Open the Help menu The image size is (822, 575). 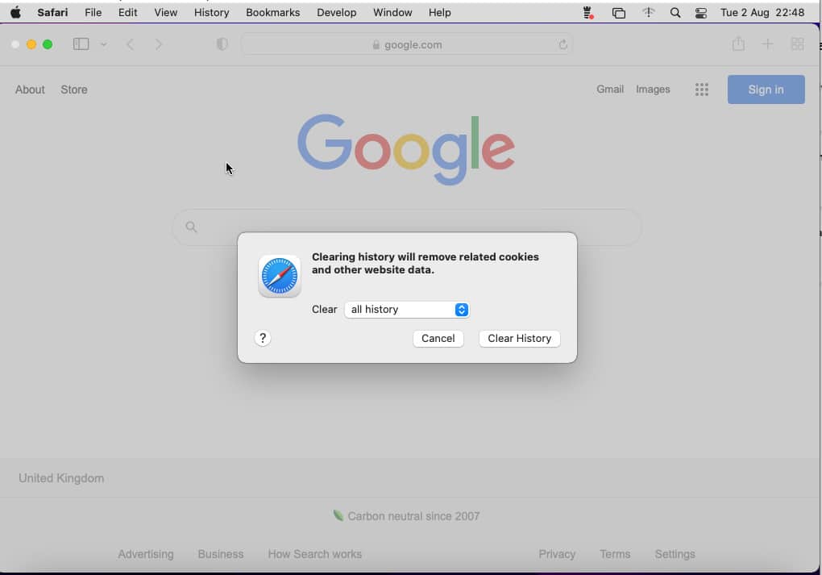(x=440, y=13)
